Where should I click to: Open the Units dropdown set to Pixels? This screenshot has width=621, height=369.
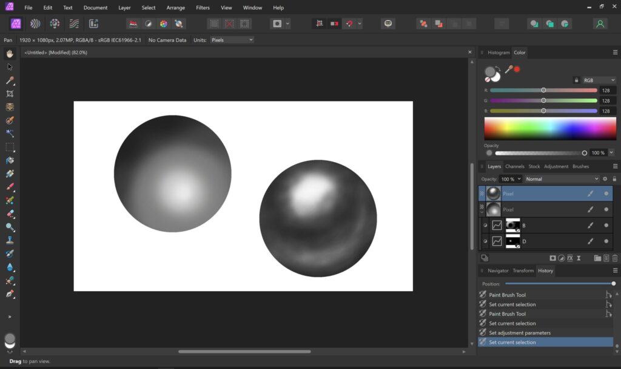coord(232,40)
